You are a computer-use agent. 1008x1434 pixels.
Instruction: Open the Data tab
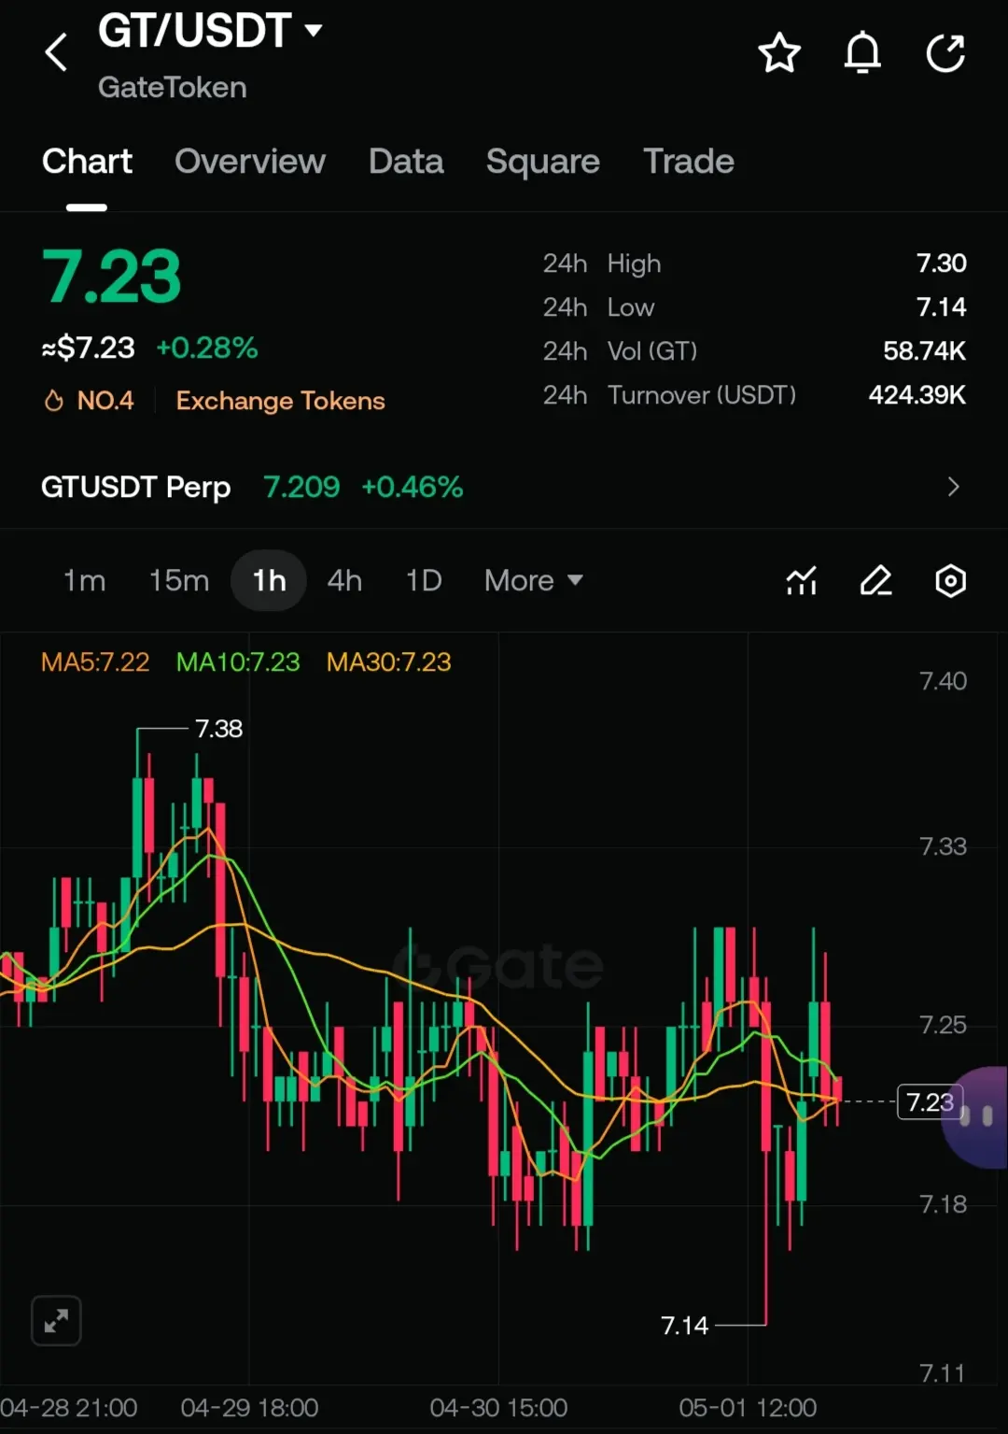click(x=406, y=162)
